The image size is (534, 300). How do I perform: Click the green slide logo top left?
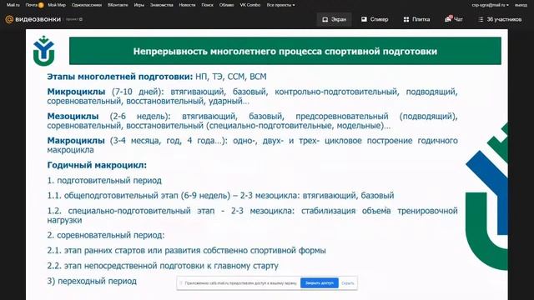(43, 51)
